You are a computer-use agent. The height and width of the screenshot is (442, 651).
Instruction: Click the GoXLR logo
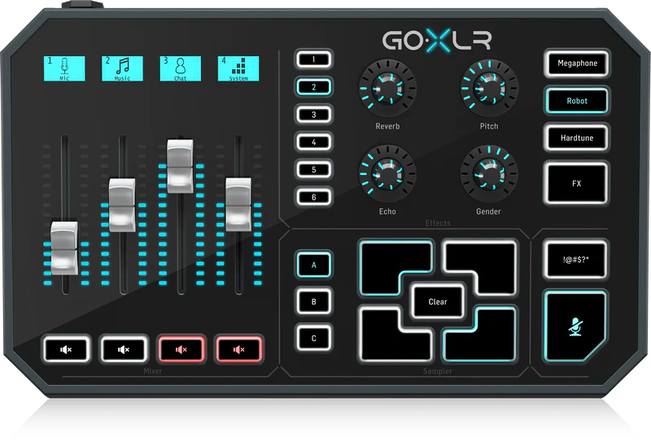pyautogui.click(x=437, y=41)
